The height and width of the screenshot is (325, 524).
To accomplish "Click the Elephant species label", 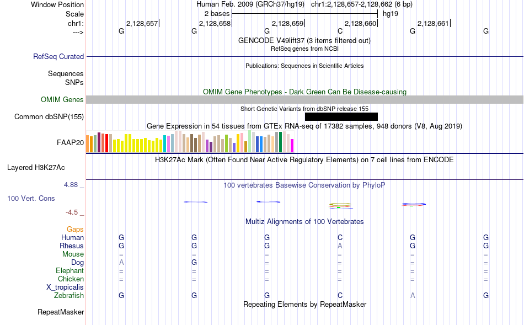I will click(69, 270).
